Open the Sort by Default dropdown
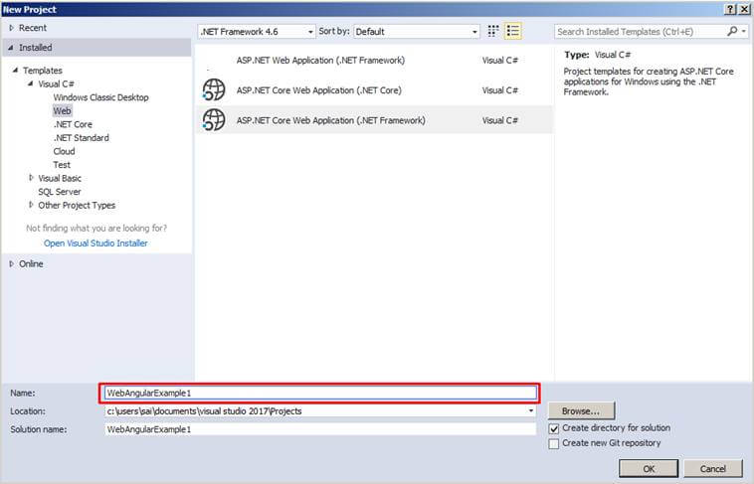 coord(417,32)
